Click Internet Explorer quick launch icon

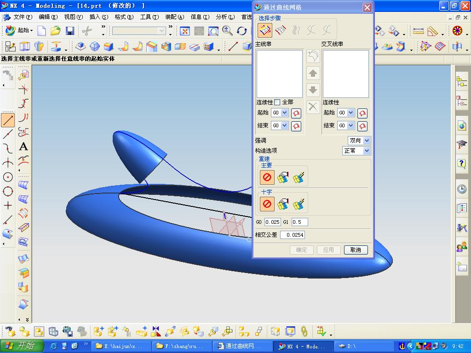53,346
